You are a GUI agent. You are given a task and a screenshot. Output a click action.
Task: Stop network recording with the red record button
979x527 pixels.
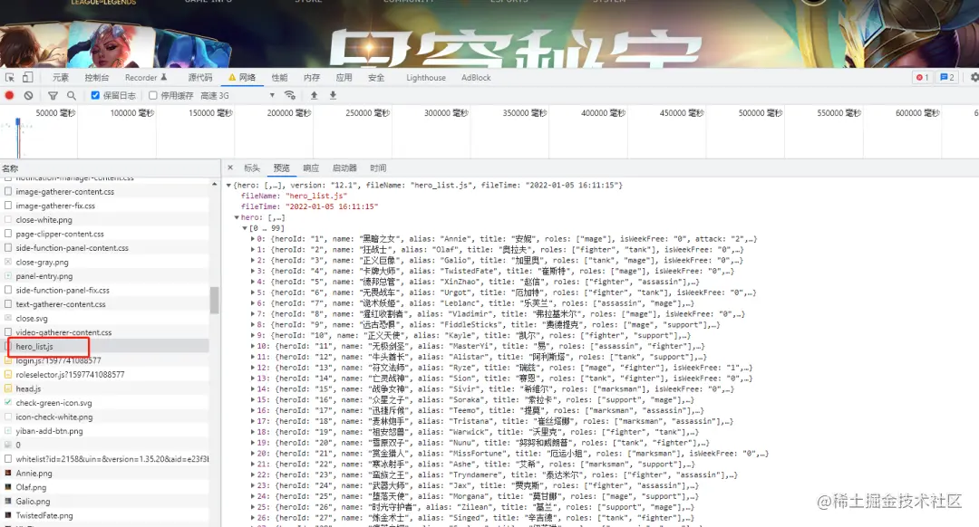(9, 94)
